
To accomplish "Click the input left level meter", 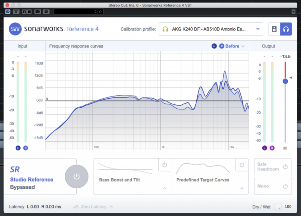I will pyautogui.click(x=18, y=102).
